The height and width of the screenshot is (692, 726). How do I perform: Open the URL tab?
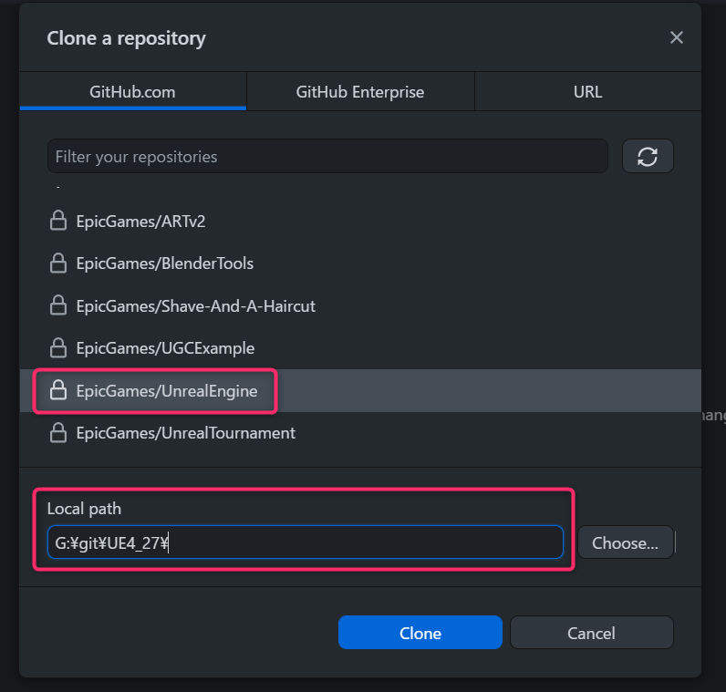[x=588, y=92]
